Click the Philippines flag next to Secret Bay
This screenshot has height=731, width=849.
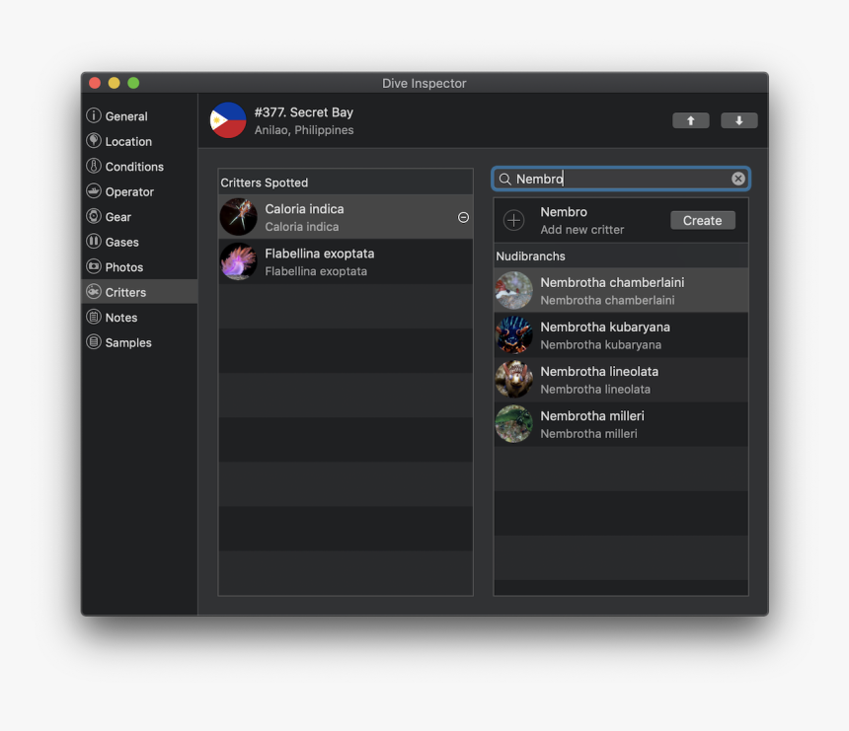(227, 119)
